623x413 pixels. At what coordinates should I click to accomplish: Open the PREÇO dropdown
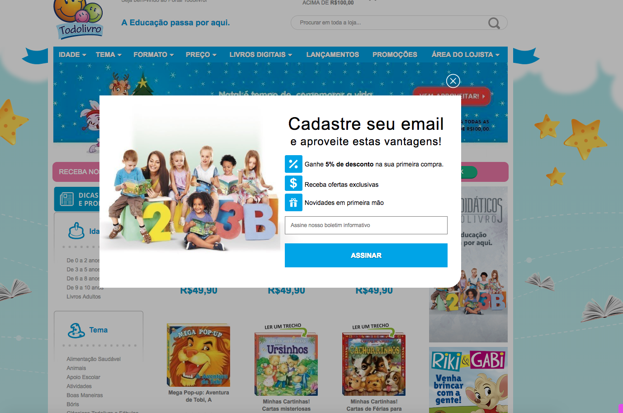[x=201, y=55]
